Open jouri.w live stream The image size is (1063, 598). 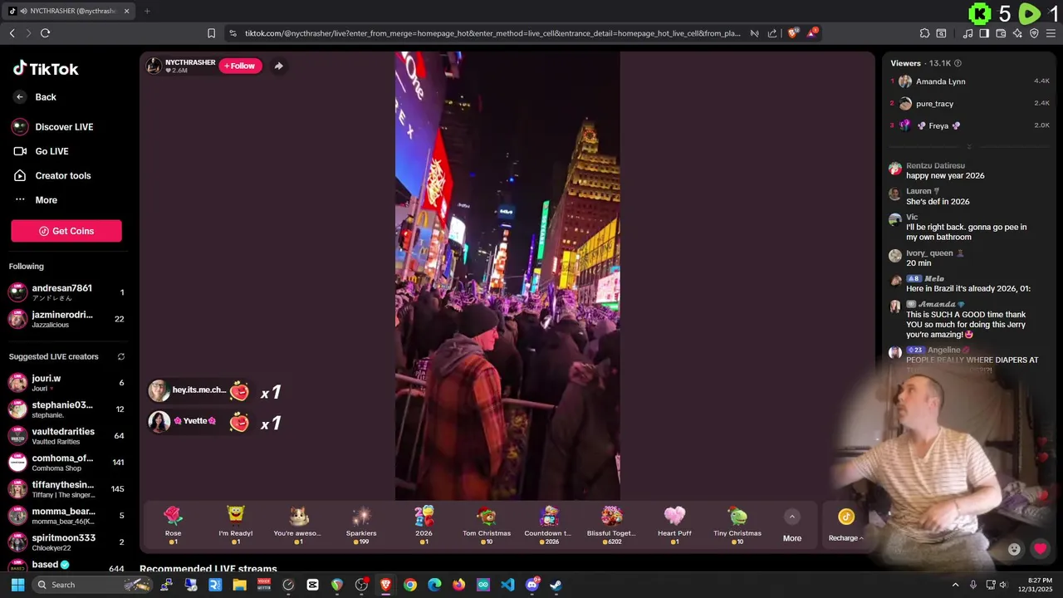point(66,383)
